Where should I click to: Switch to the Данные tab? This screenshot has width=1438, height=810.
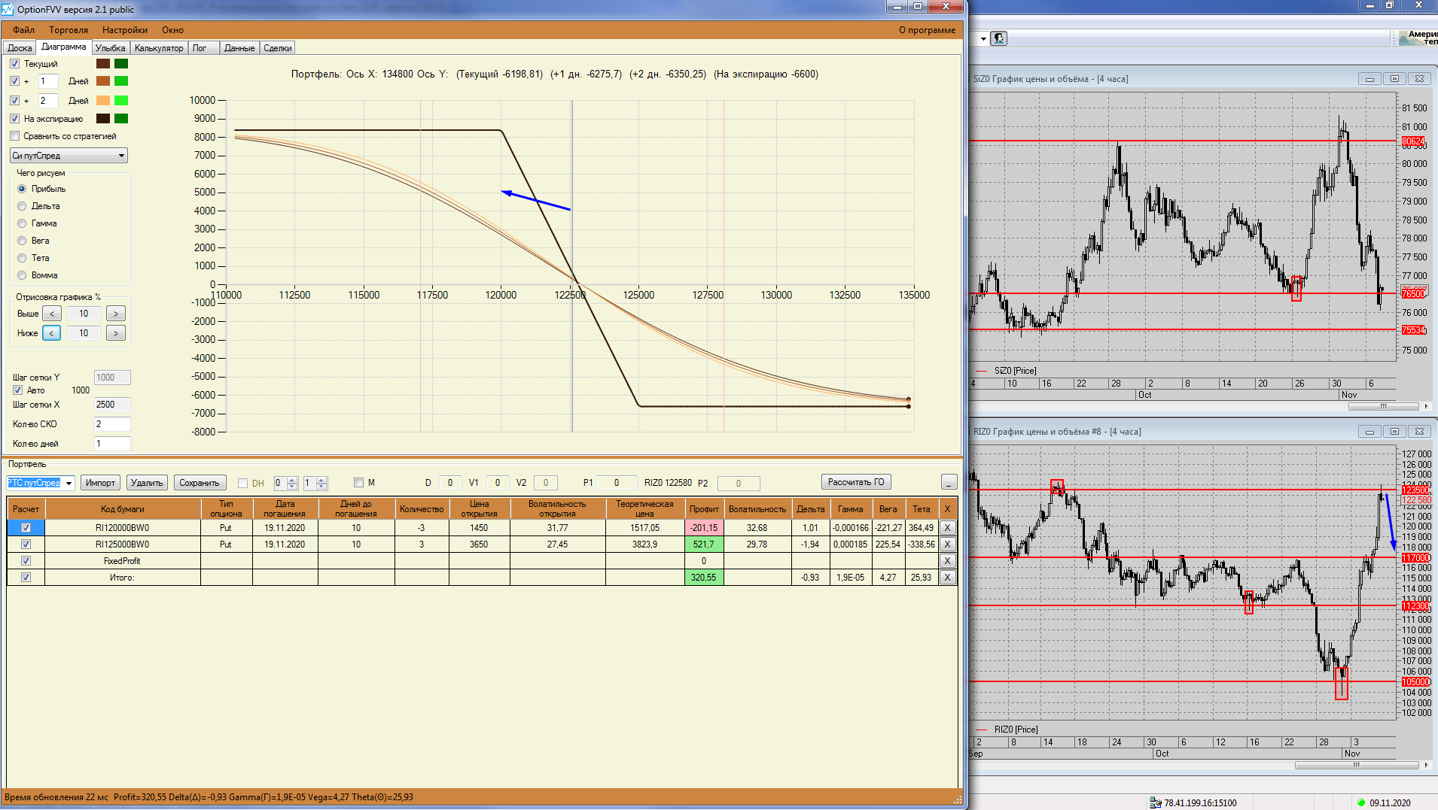(x=239, y=48)
